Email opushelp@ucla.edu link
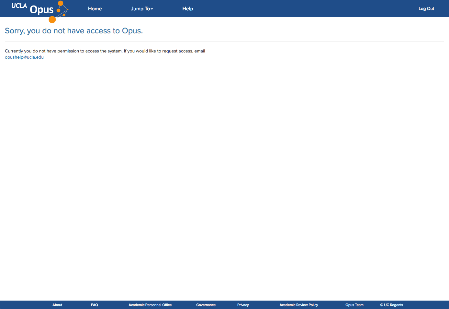The width and height of the screenshot is (449, 309). (24, 57)
